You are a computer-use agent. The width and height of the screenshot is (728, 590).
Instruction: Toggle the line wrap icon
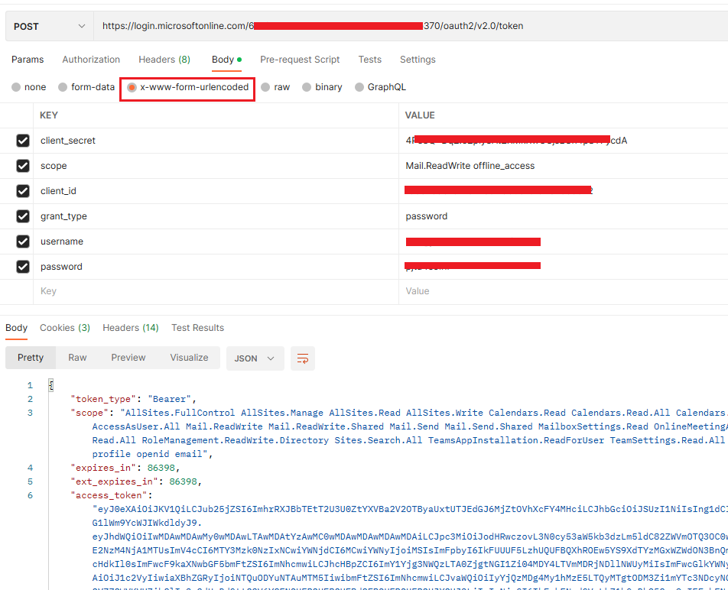click(303, 358)
